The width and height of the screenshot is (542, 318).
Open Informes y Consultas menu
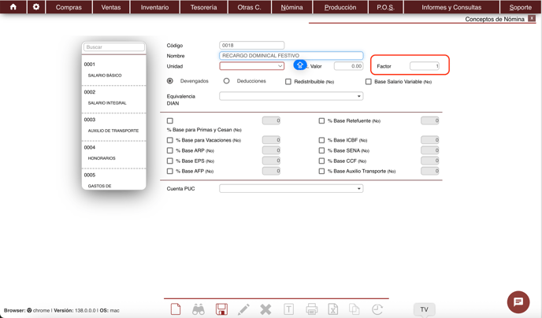pos(451,7)
